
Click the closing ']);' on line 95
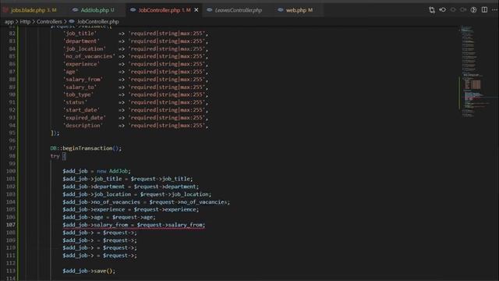click(x=55, y=133)
